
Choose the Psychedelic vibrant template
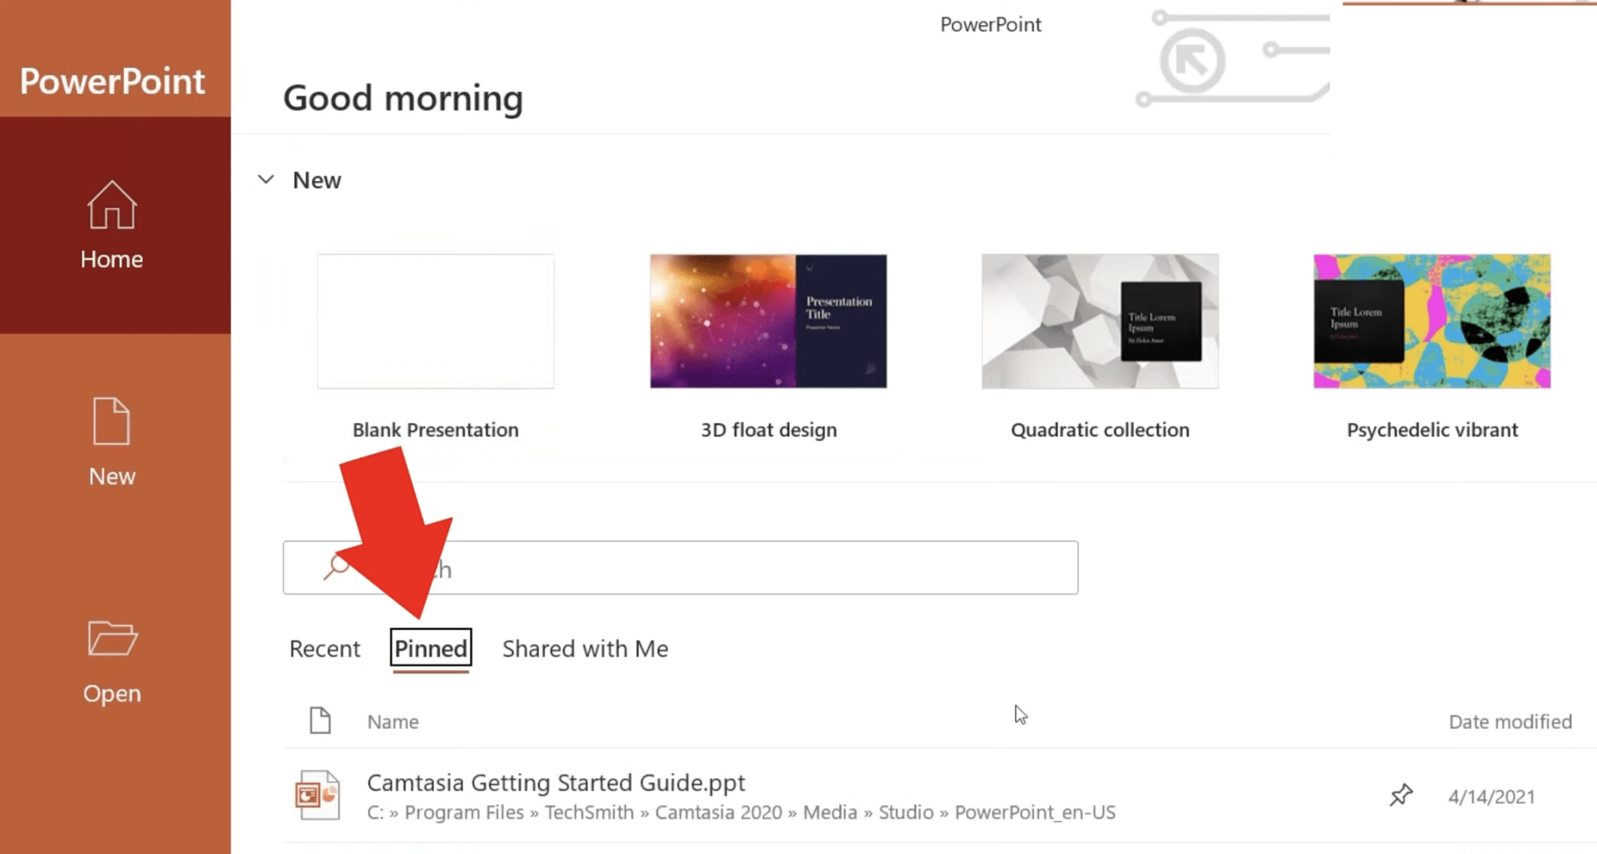click(x=1432, y=321)
